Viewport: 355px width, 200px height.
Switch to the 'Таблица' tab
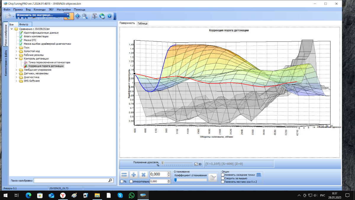click(143, 23)
